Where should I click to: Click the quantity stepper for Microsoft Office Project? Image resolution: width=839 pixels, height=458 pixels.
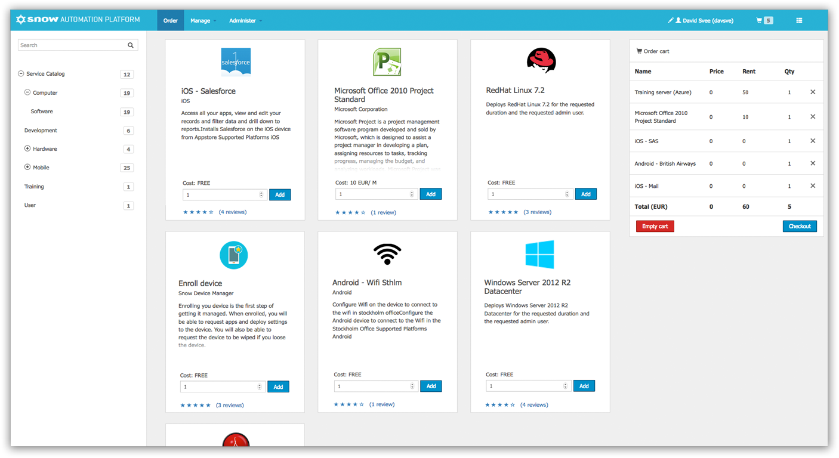[412, 194]
